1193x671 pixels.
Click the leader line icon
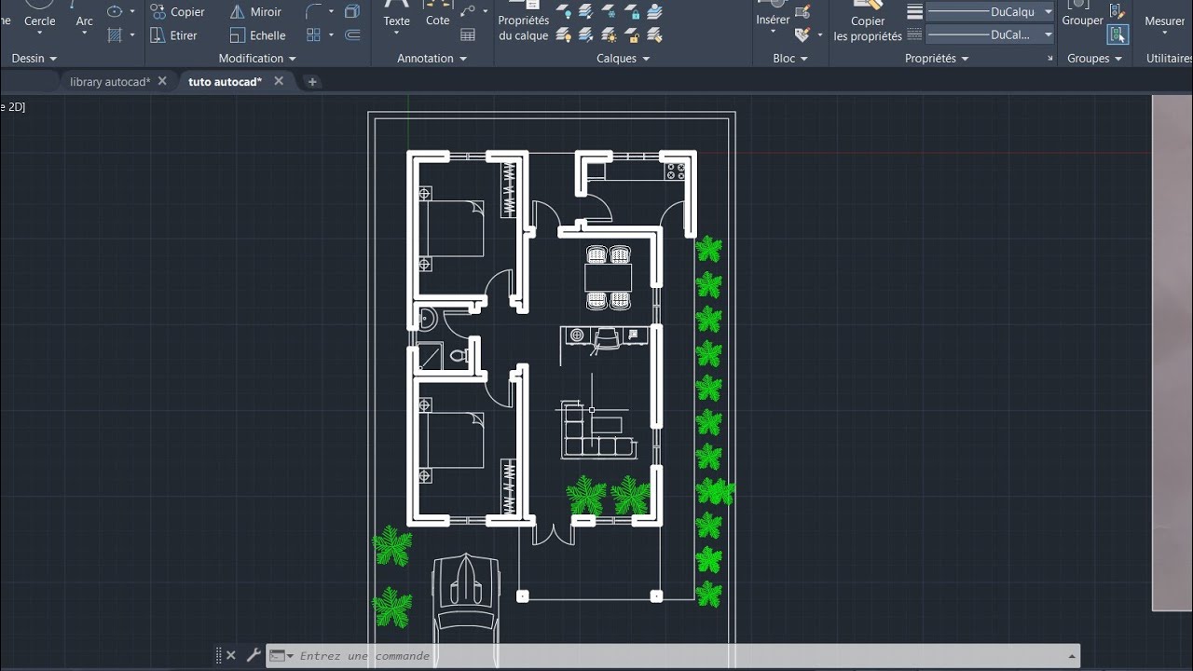pyautogui.click(x=468, y=11)
